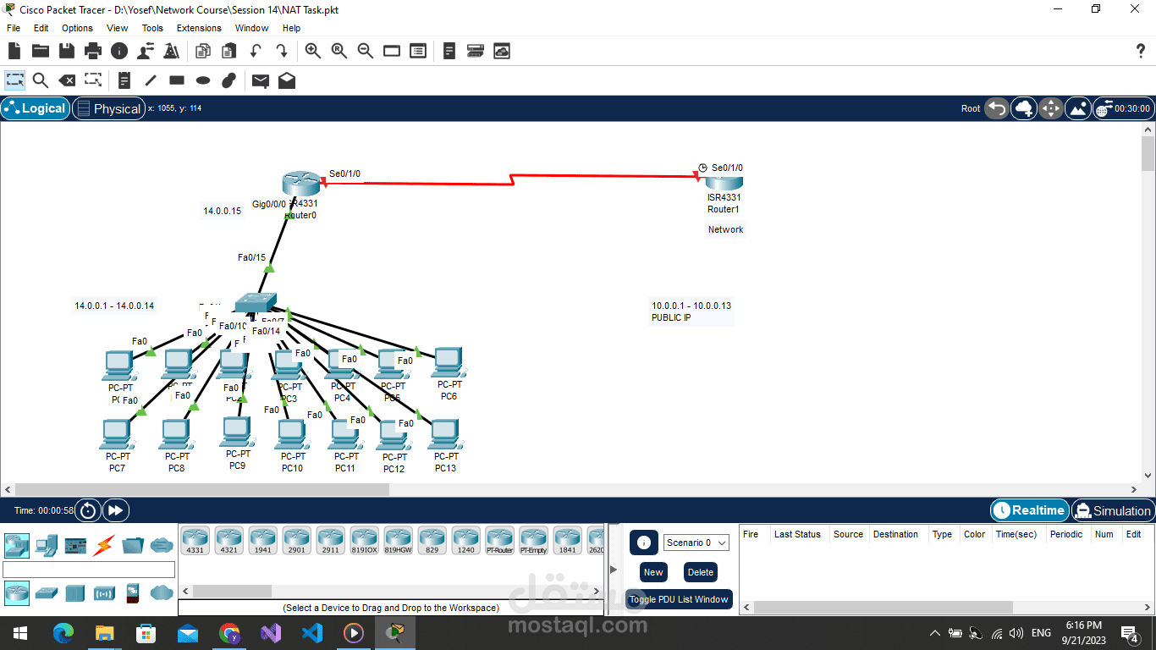Viewport: 1156px width, 650px height.
Task: Switch to Realtime mode
Action: (x=1029, y=510)
